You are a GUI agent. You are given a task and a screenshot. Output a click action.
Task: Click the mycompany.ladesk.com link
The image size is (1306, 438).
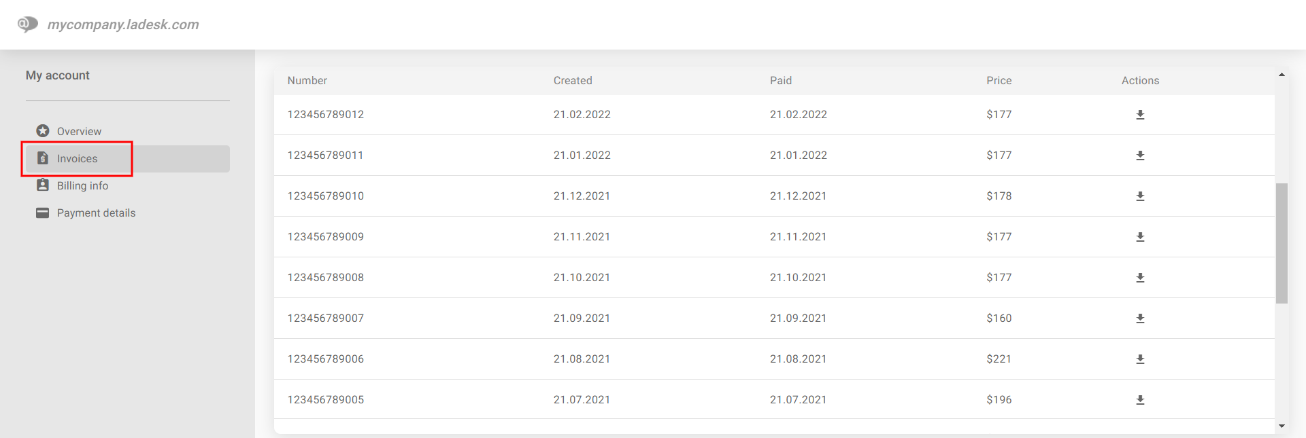[x=122, y=24]
